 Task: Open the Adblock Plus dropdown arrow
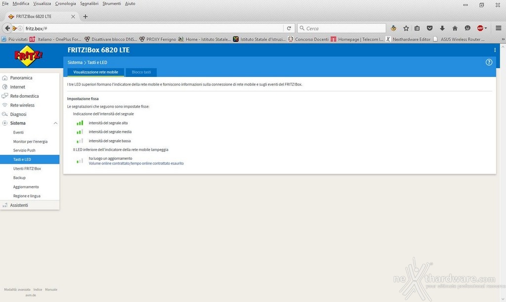click(485, 28)
